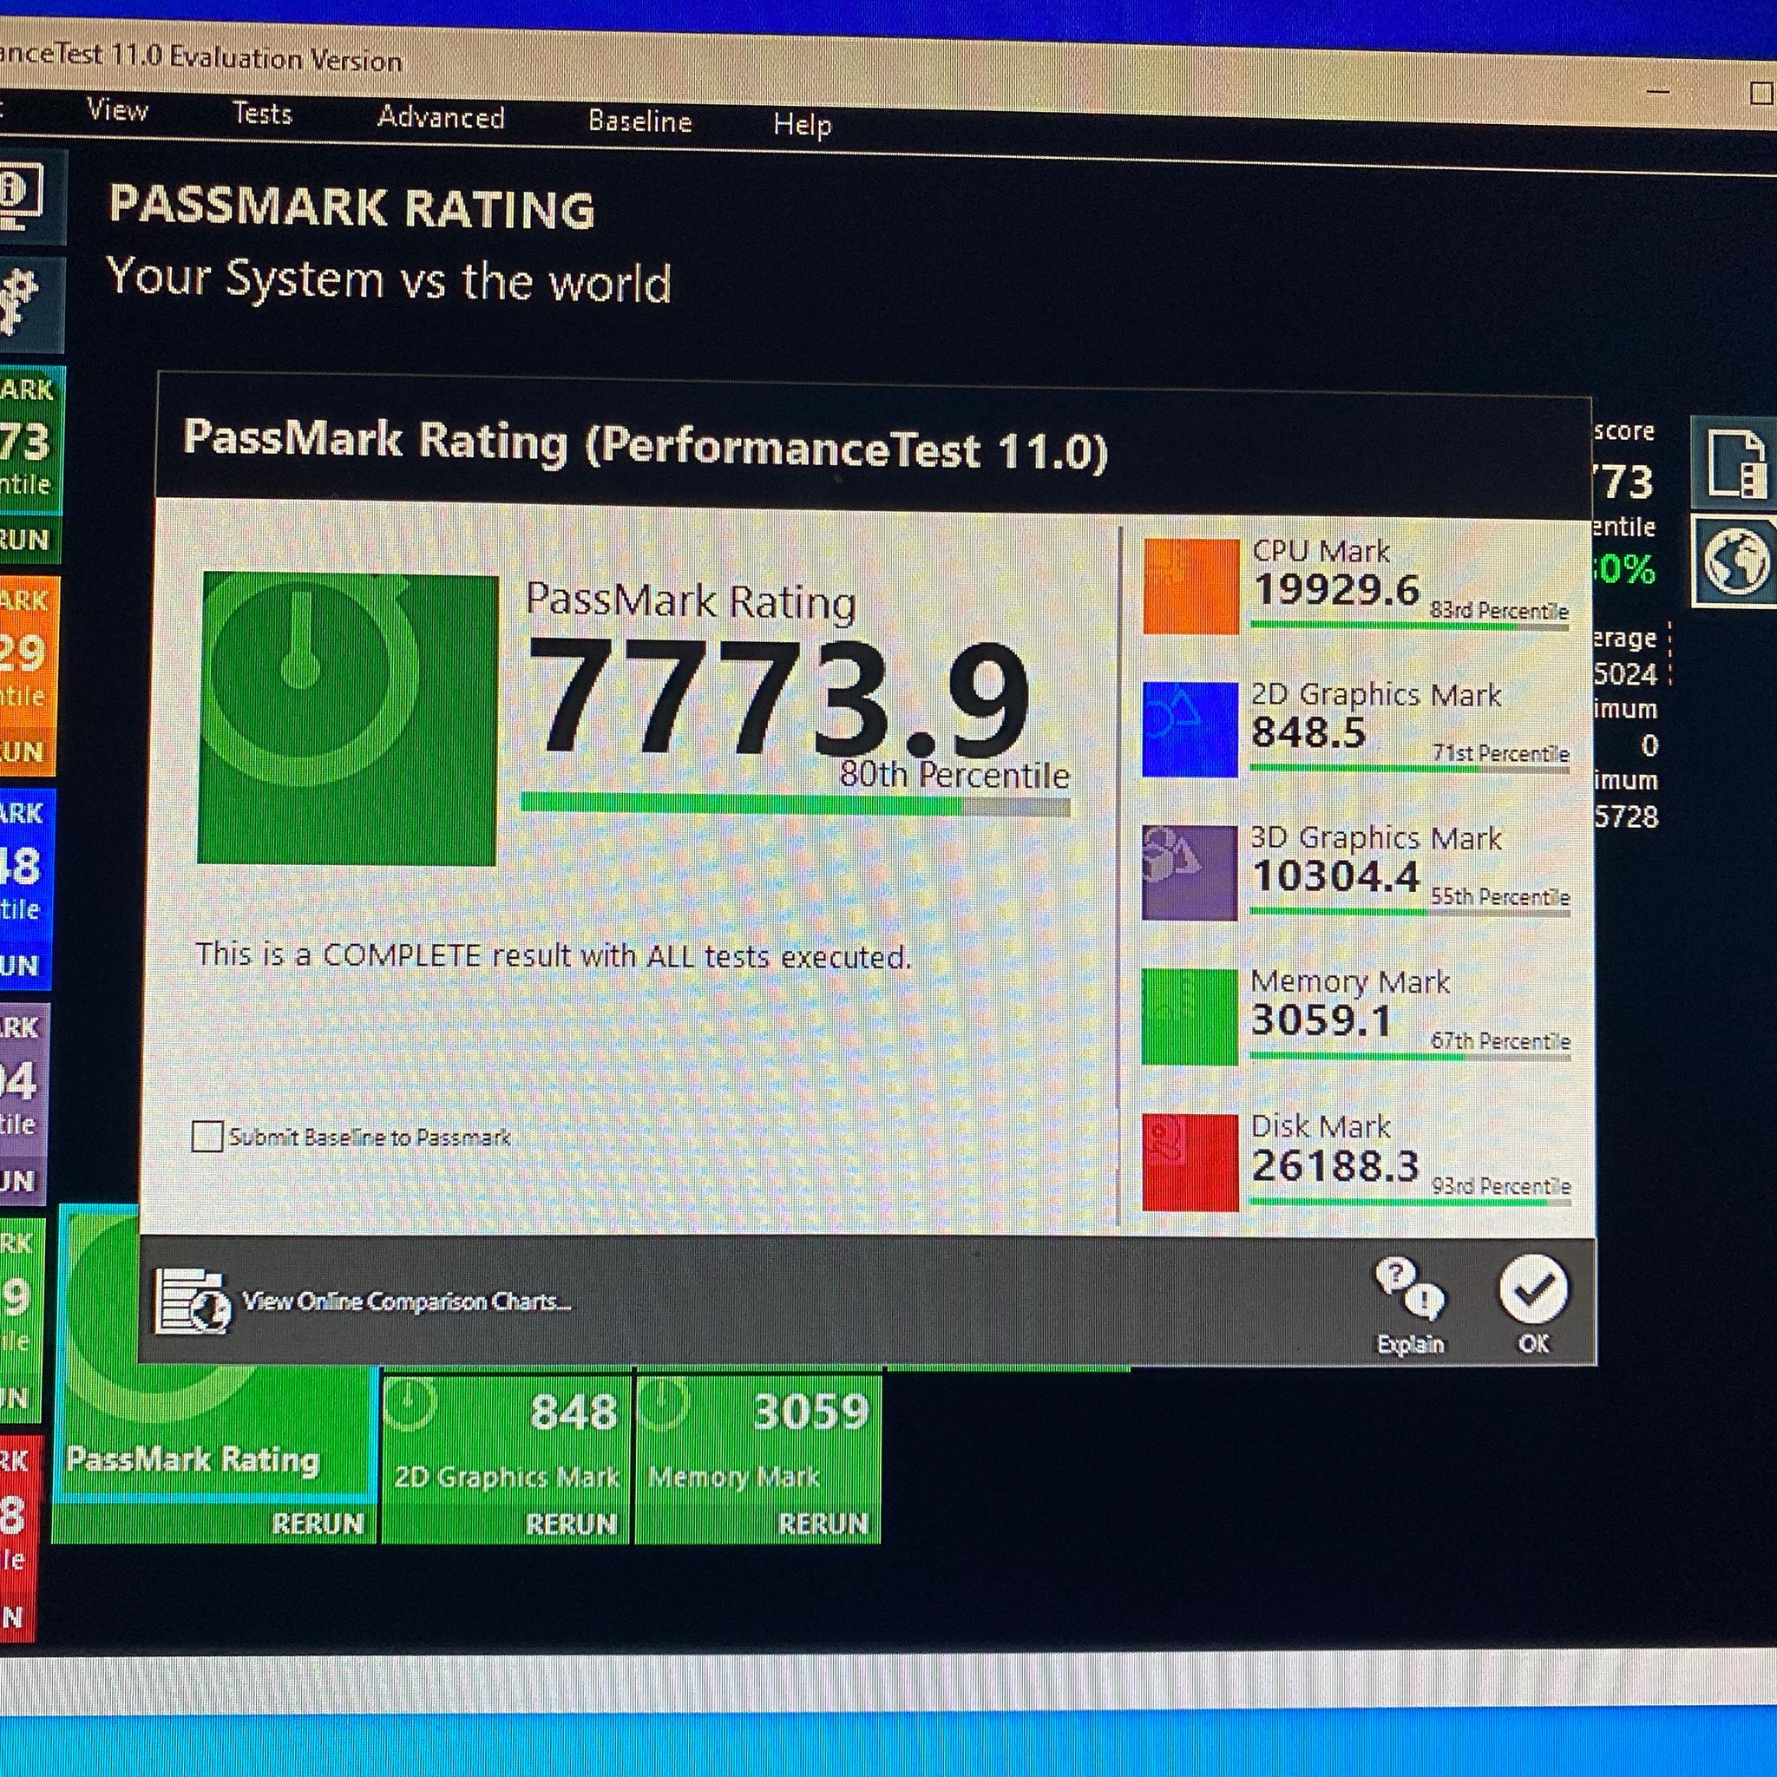Click the CPU Mark 19929.6 value

pyautogui.click(x=1336, y=589)
